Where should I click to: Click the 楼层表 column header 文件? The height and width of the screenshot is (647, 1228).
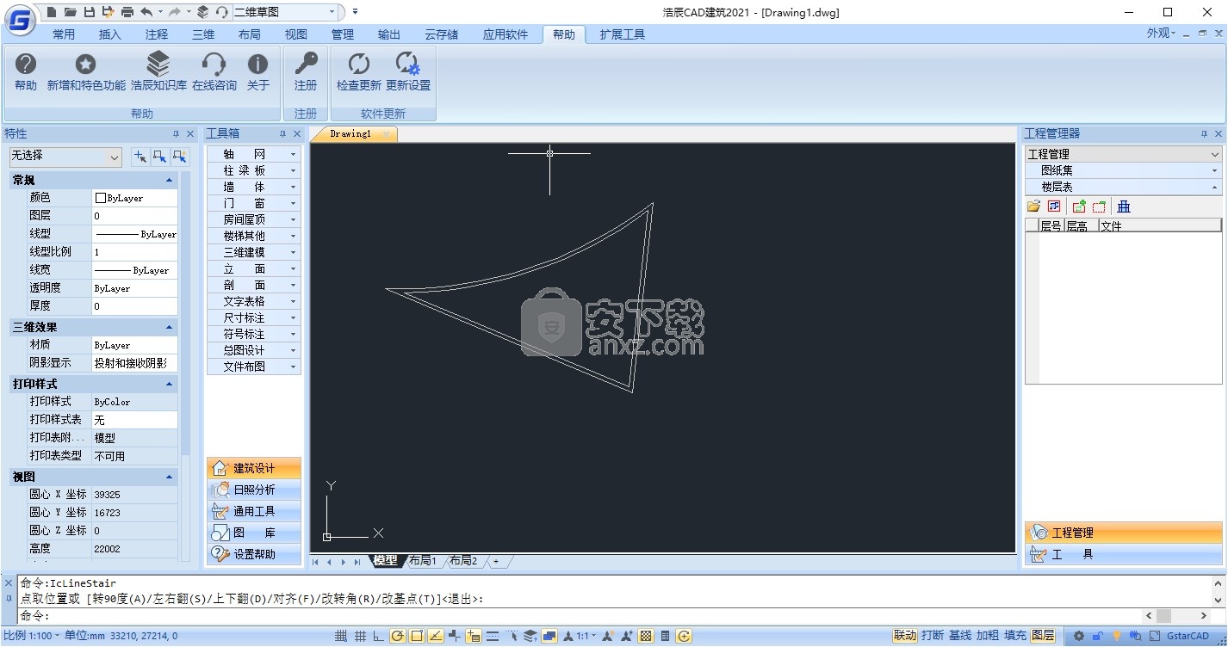click(1159, 226)
